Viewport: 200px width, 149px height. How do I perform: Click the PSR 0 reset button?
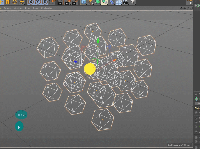(x=189, y=2)
